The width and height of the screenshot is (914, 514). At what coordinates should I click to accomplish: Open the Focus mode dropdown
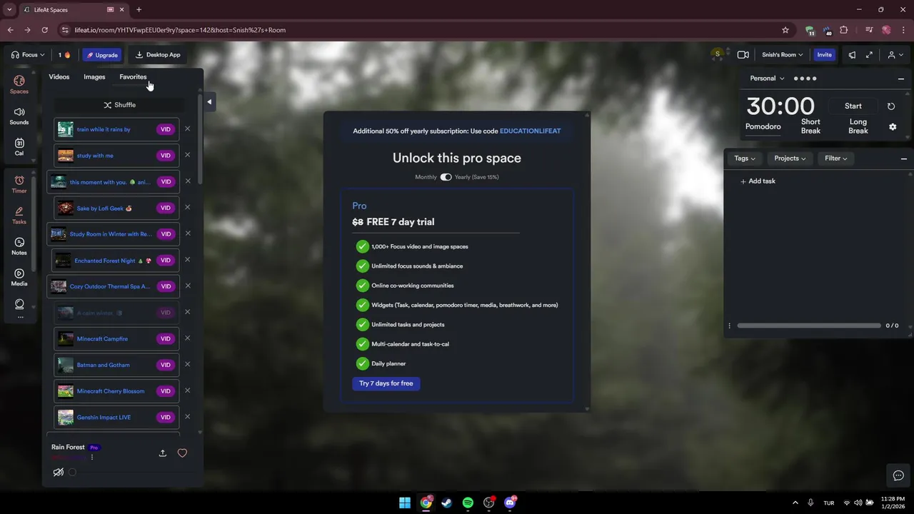(28, 55)
